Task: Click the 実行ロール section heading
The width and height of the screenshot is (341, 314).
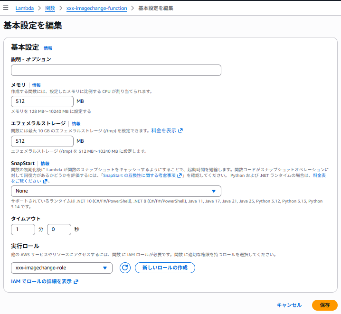Action: click(x=25, y=246)
